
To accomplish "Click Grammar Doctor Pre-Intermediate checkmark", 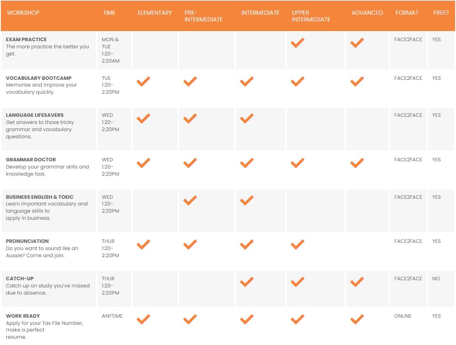I will (190, 163).
